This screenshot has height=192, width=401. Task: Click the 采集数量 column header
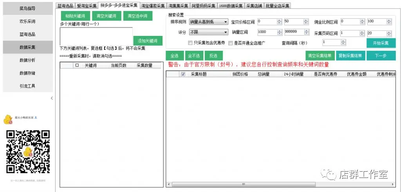point(145,65)
